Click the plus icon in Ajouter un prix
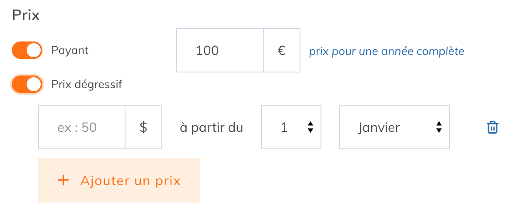Viewport: 516px width, 220px height. 63,180
